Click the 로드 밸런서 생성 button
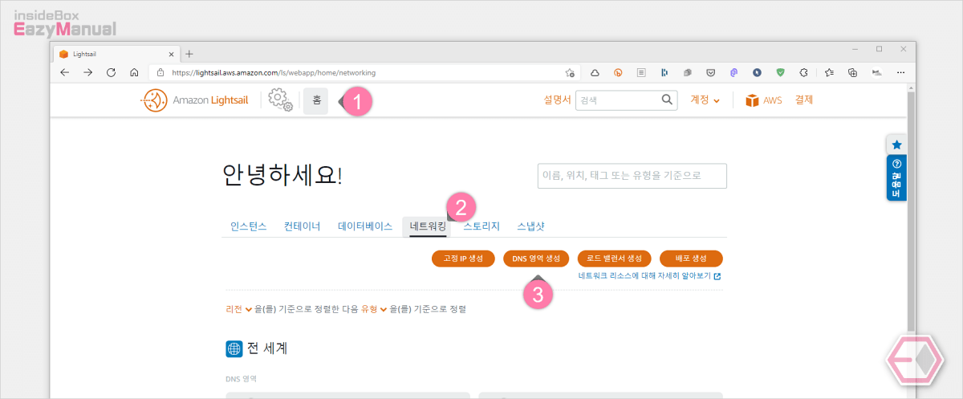This screenshot has width=963, height=399. click(615, 259)
